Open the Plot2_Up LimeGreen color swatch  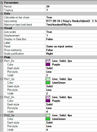pyautogui.click(x=48, y=119)
